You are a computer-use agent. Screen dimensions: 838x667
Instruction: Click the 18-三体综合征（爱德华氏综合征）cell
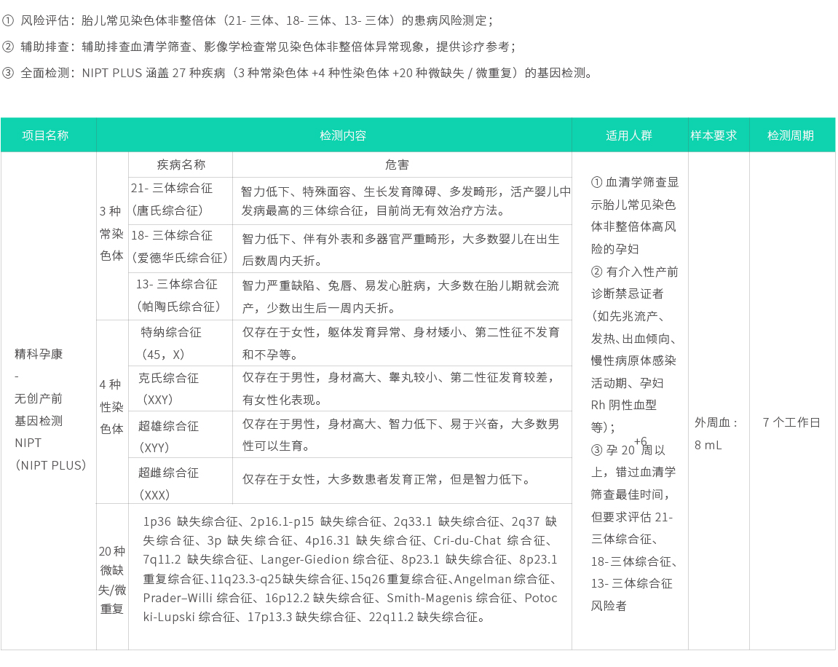(x=180, y=248)
